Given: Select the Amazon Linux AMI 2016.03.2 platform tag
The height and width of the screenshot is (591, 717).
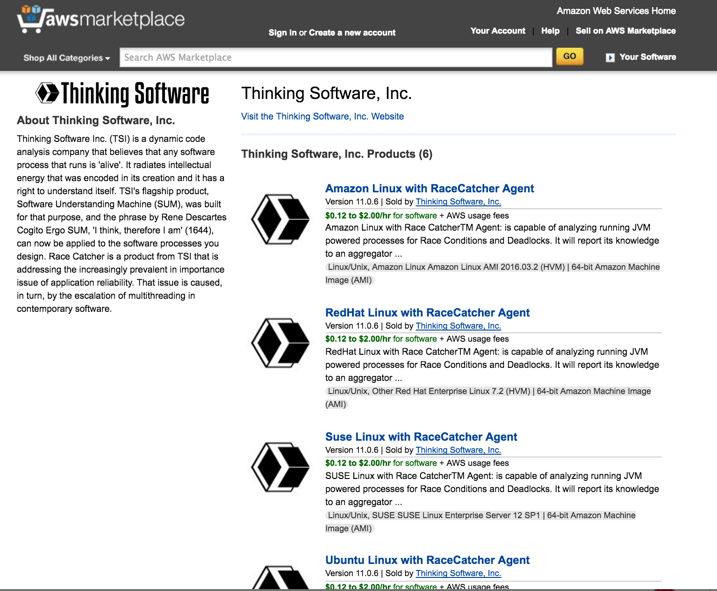Looking at the screenshot, I should tap(493, 274).
